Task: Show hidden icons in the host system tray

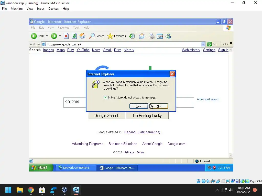Action: 217,190
